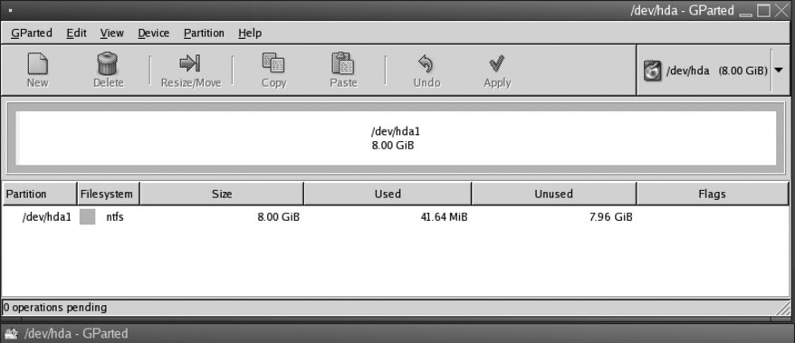The height and width of the screenshot is (343, 795).
Task: Click the ntfs filesystem color swatch
Action: 87,217
